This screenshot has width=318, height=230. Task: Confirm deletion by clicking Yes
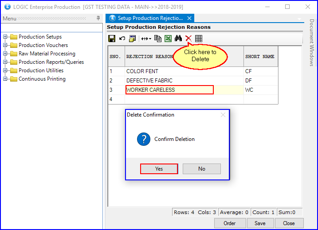(x=159, y=169)
